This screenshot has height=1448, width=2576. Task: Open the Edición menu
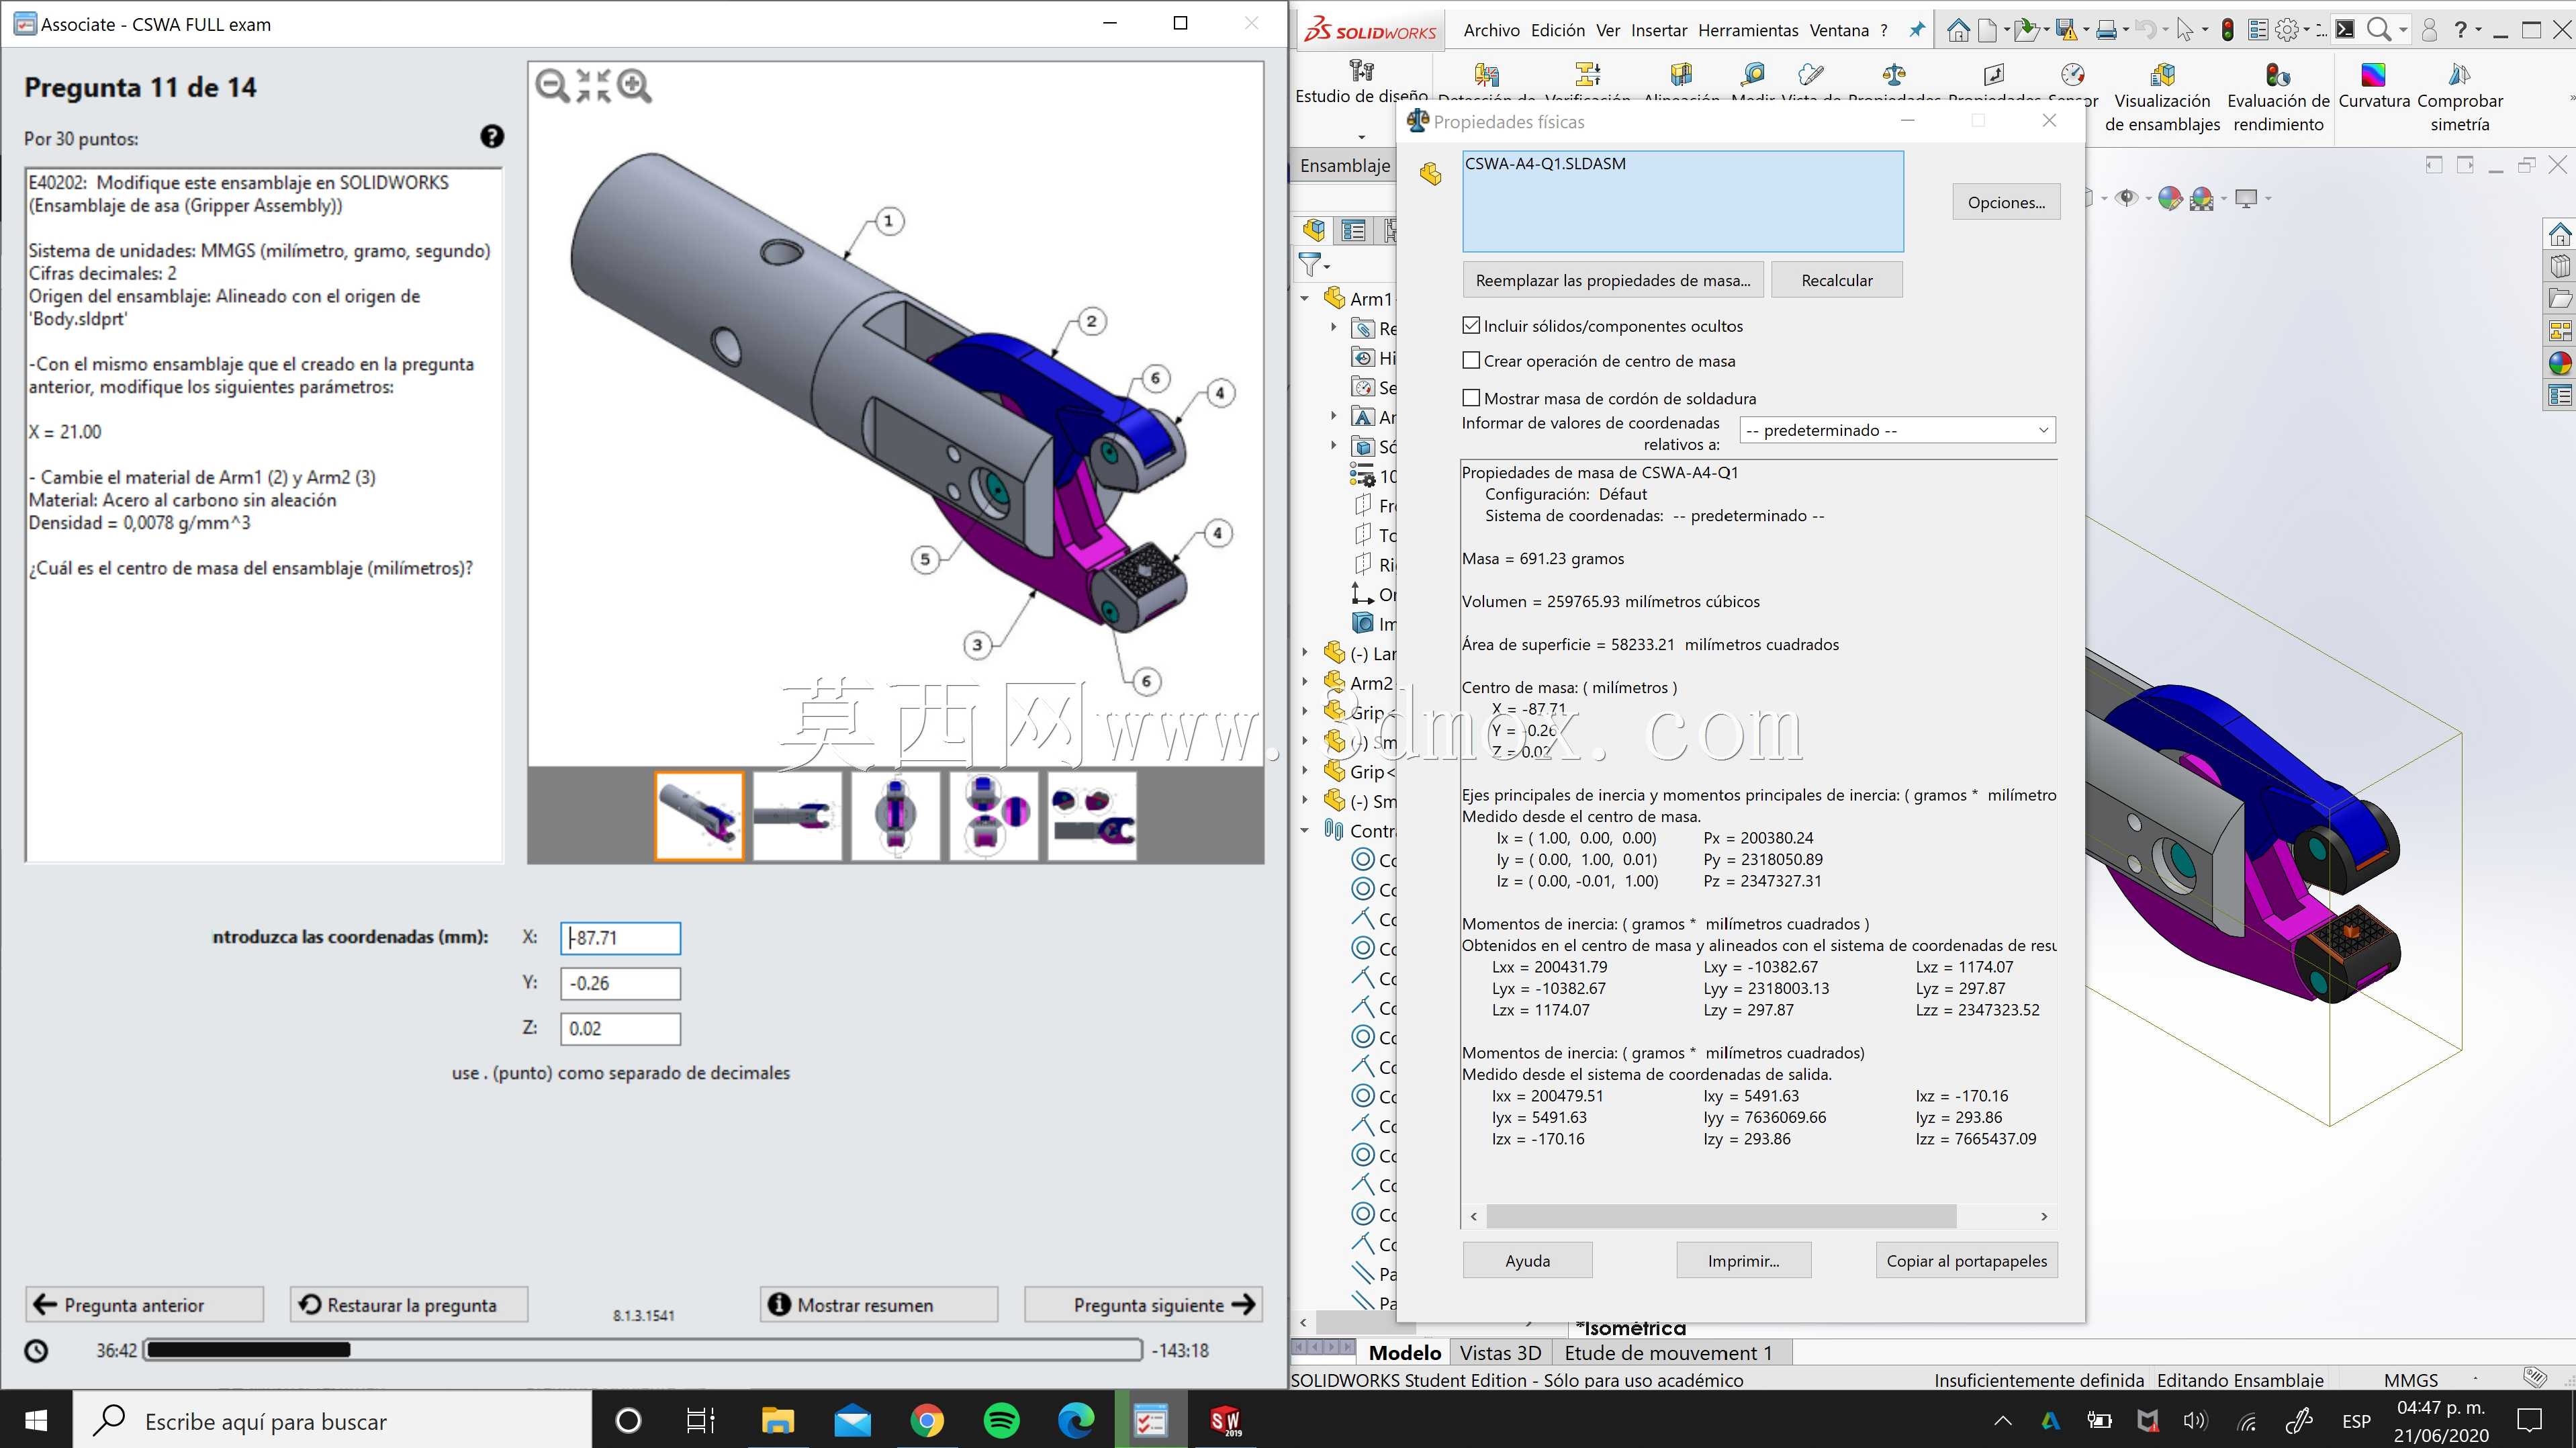click(x=1557, y=31)
